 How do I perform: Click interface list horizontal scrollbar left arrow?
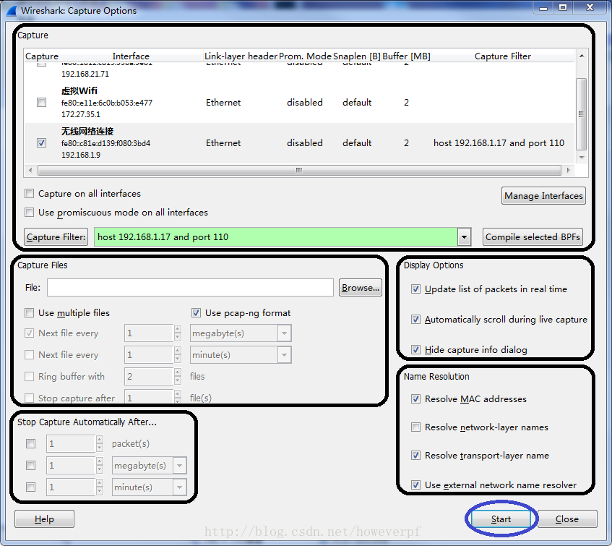(30, 170)
